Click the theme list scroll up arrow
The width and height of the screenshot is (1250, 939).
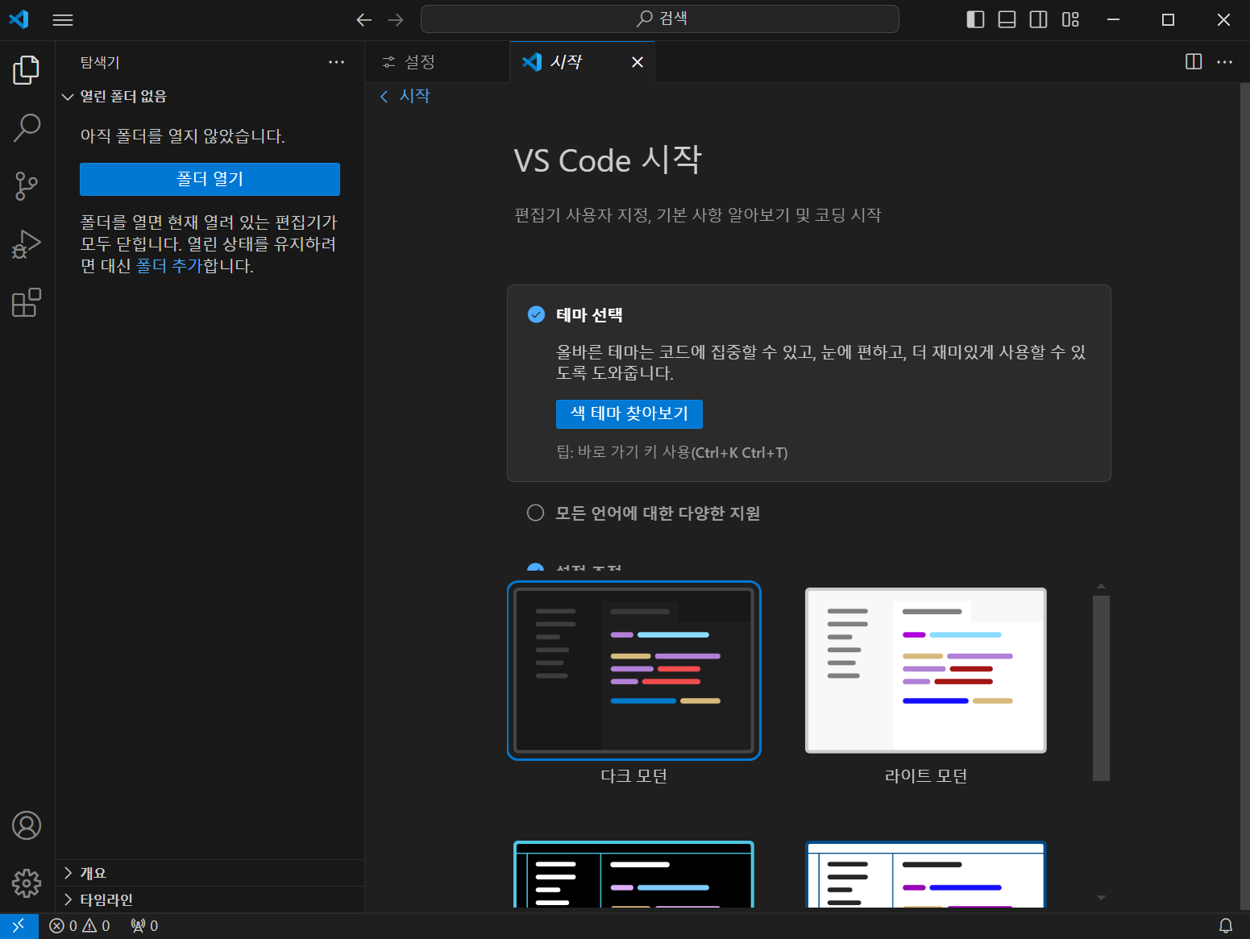tap(1101, 586)
